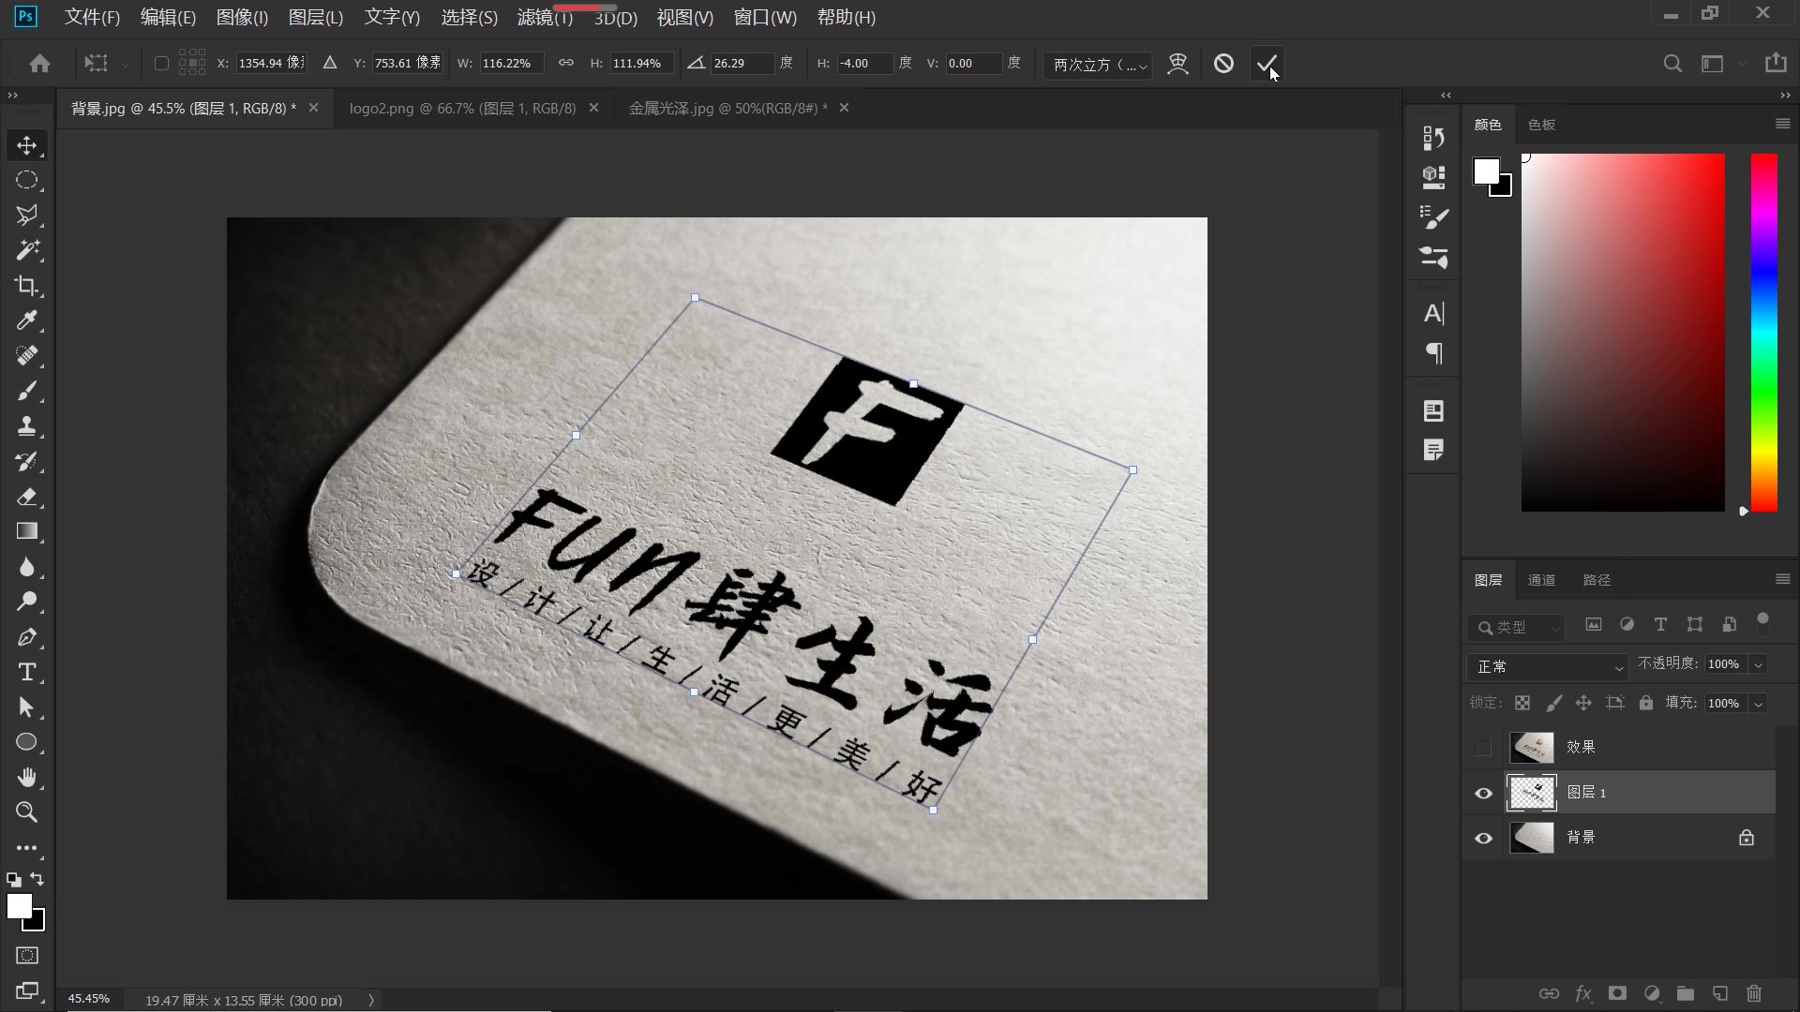The image size is (1800, 1012).
Task: Select the Move tool
Action: 27,145
